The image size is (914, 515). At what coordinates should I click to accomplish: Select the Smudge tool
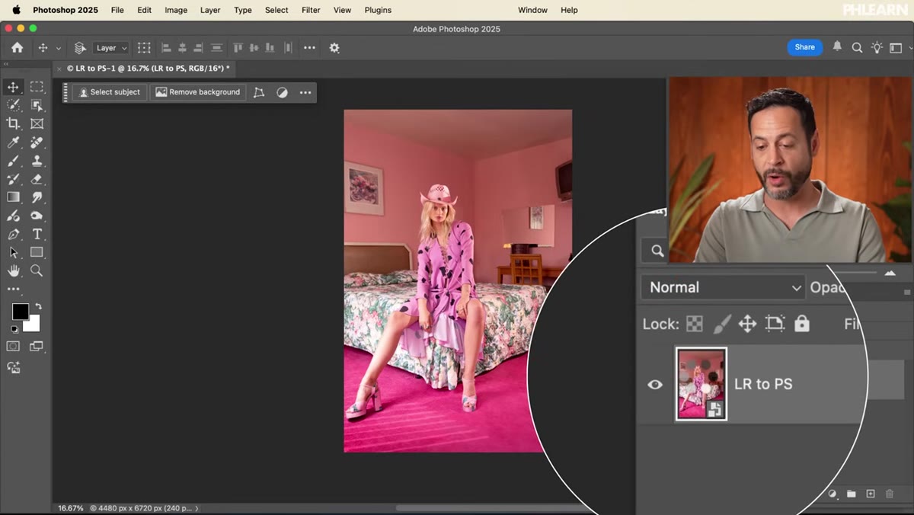coord(37,197)
